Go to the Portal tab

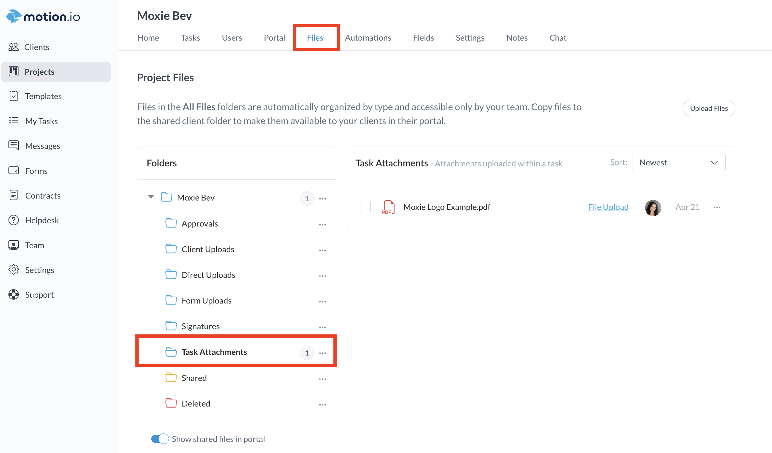click(x=274, y=38)
